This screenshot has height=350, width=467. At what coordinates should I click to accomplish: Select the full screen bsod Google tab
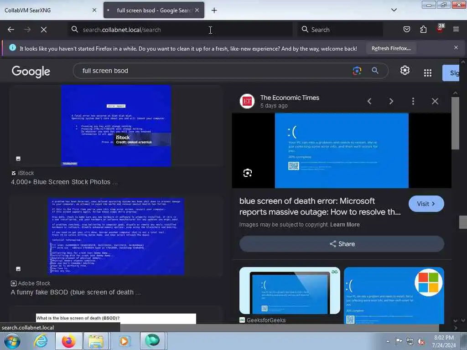point(154,10)
